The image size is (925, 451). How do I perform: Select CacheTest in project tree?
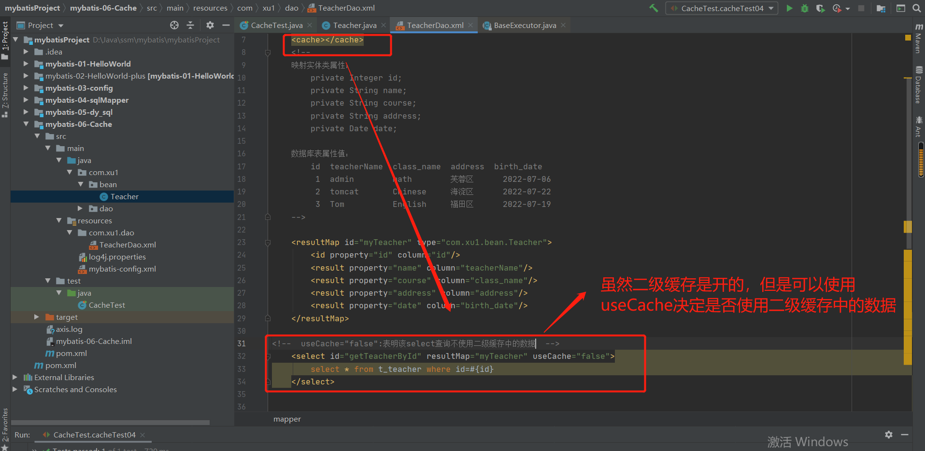(101, 305)
